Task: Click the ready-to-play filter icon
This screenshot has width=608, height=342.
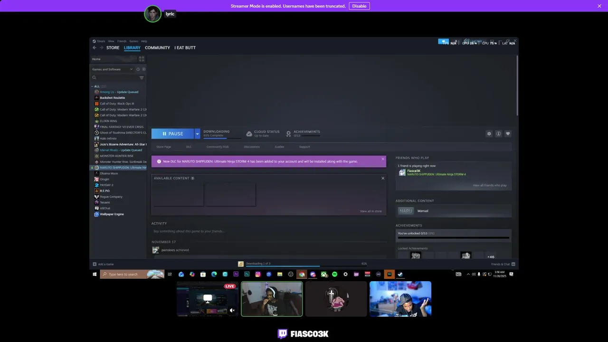Action: (x=143, y=69)
